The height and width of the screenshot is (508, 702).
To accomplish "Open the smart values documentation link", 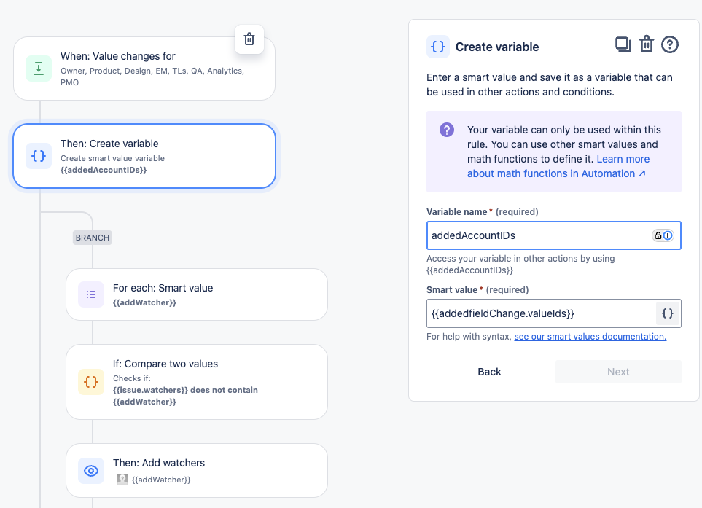I will pyautogui.click(x=590, y=336).
